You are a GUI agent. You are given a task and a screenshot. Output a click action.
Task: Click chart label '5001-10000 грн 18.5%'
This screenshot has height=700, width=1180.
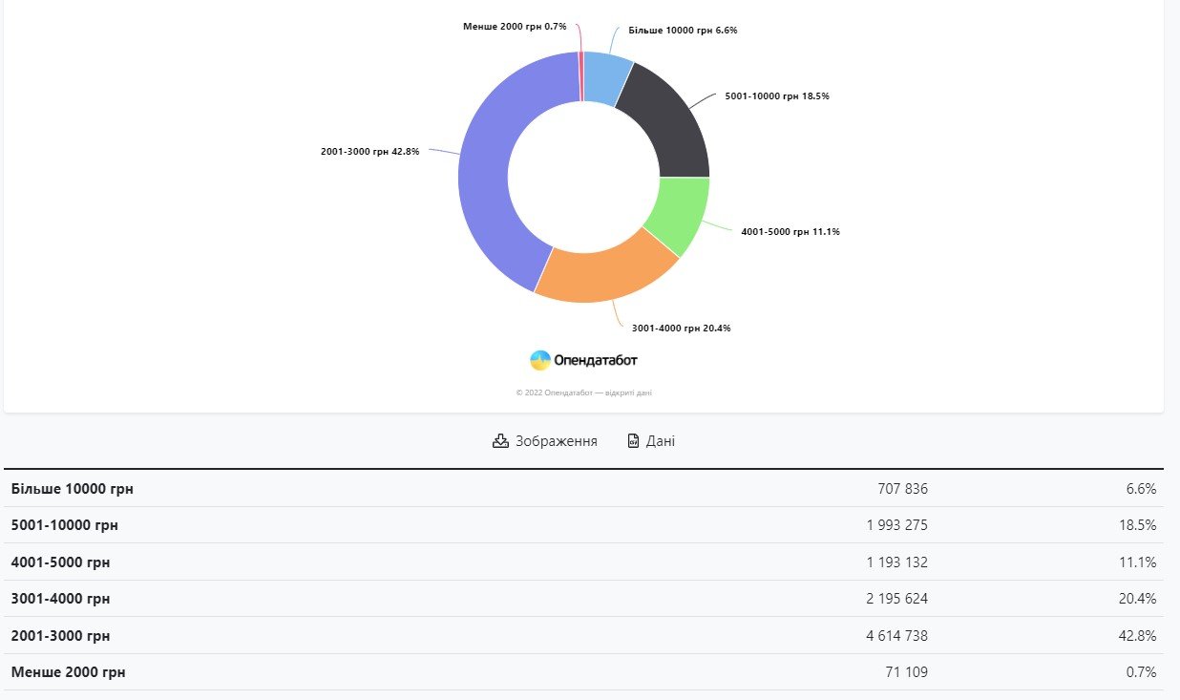pos(776,96)
